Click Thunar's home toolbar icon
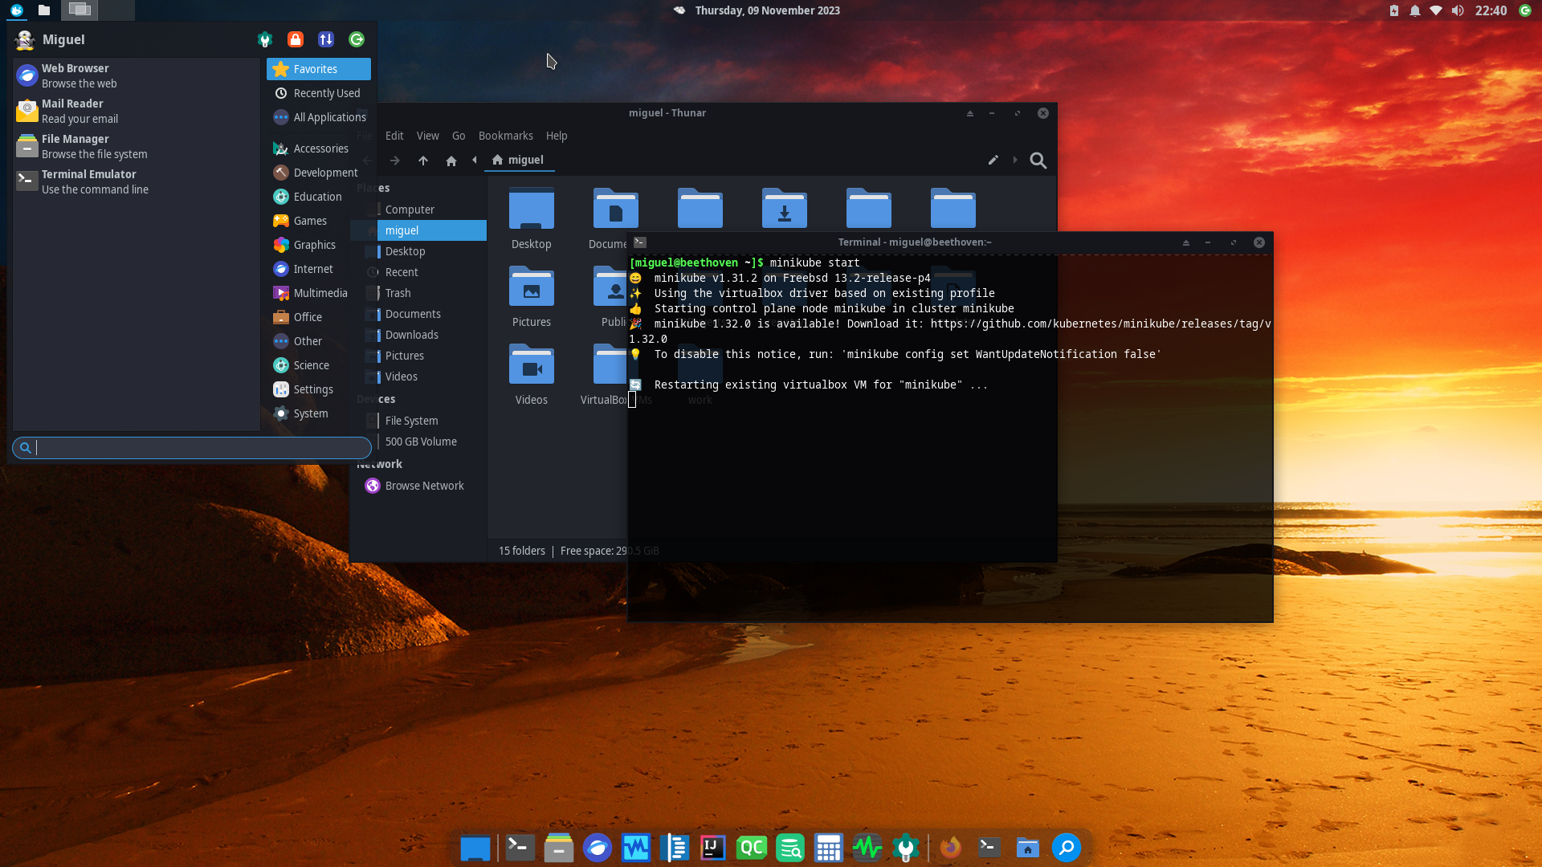1542x867 pixels. tap(451, 161)
